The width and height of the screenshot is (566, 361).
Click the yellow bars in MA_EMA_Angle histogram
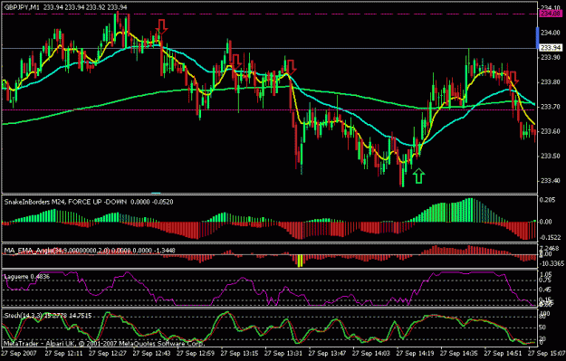tap(299, 261)
